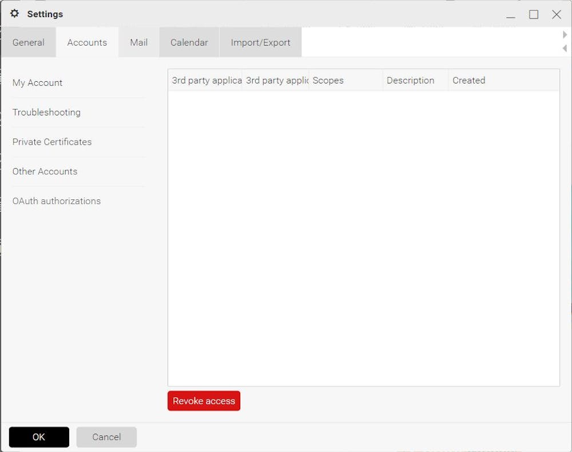Image resolution: width=572 pixels, height=452 pixels.
Task: Sort by second 3rd party application column
Action: tap(276, 80)
